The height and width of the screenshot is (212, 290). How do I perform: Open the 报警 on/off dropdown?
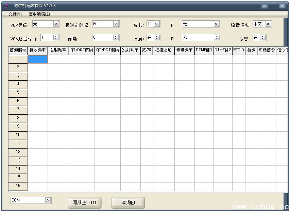[x=262, y=38]
